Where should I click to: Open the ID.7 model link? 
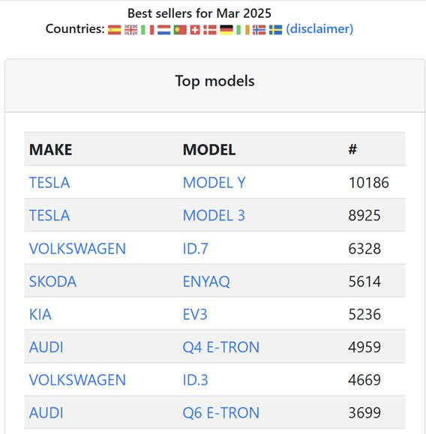(195, 249)
